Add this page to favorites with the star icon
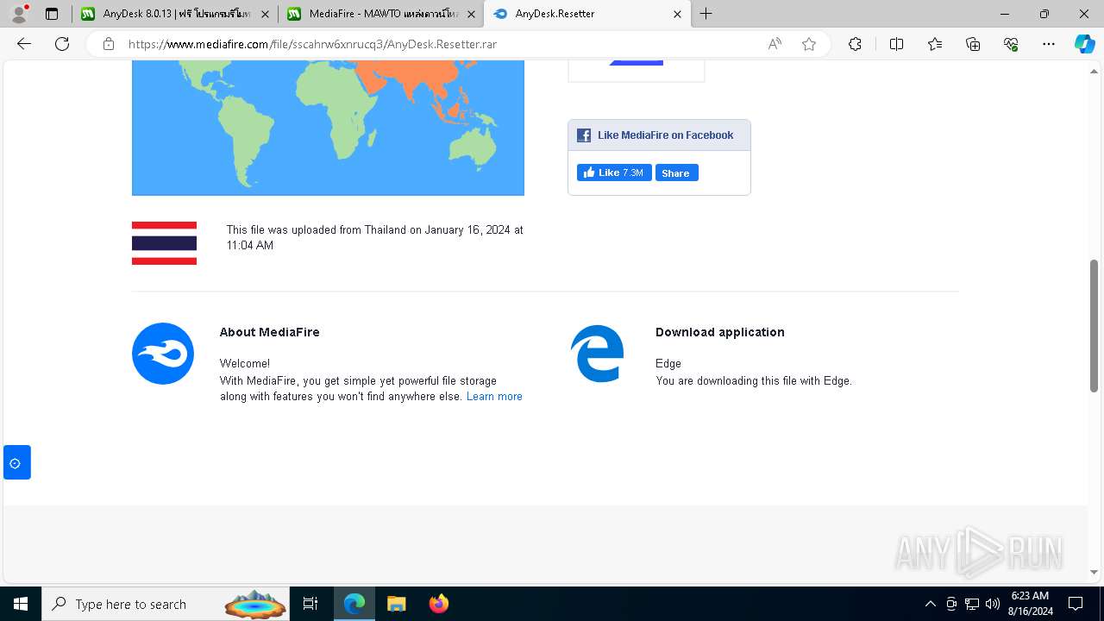Screen dimensions: 1104x621 pos(809,44)
